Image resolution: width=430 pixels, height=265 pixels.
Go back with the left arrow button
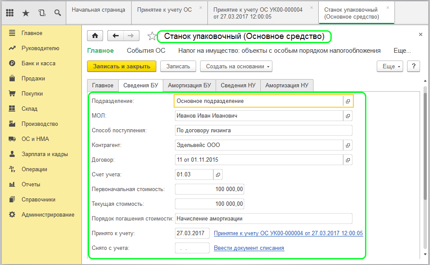coord(115,36)
